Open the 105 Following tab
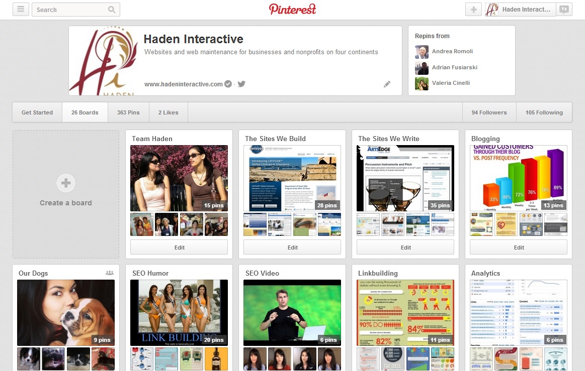 544,112
